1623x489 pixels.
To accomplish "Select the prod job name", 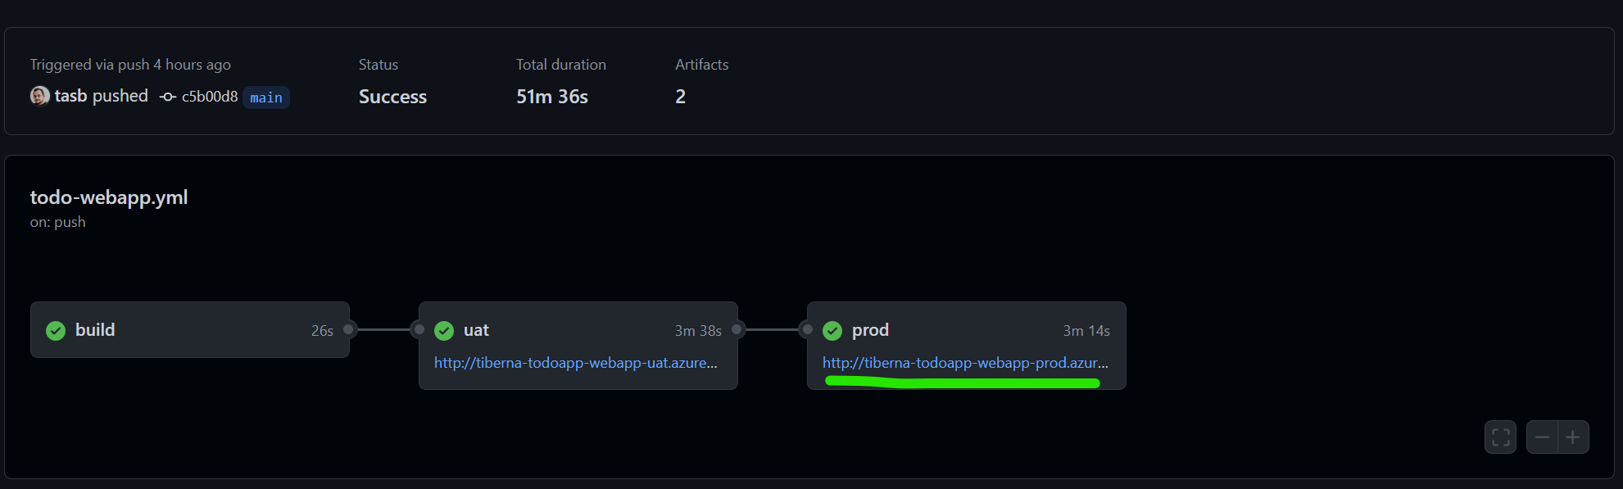I will pos(870,330).
